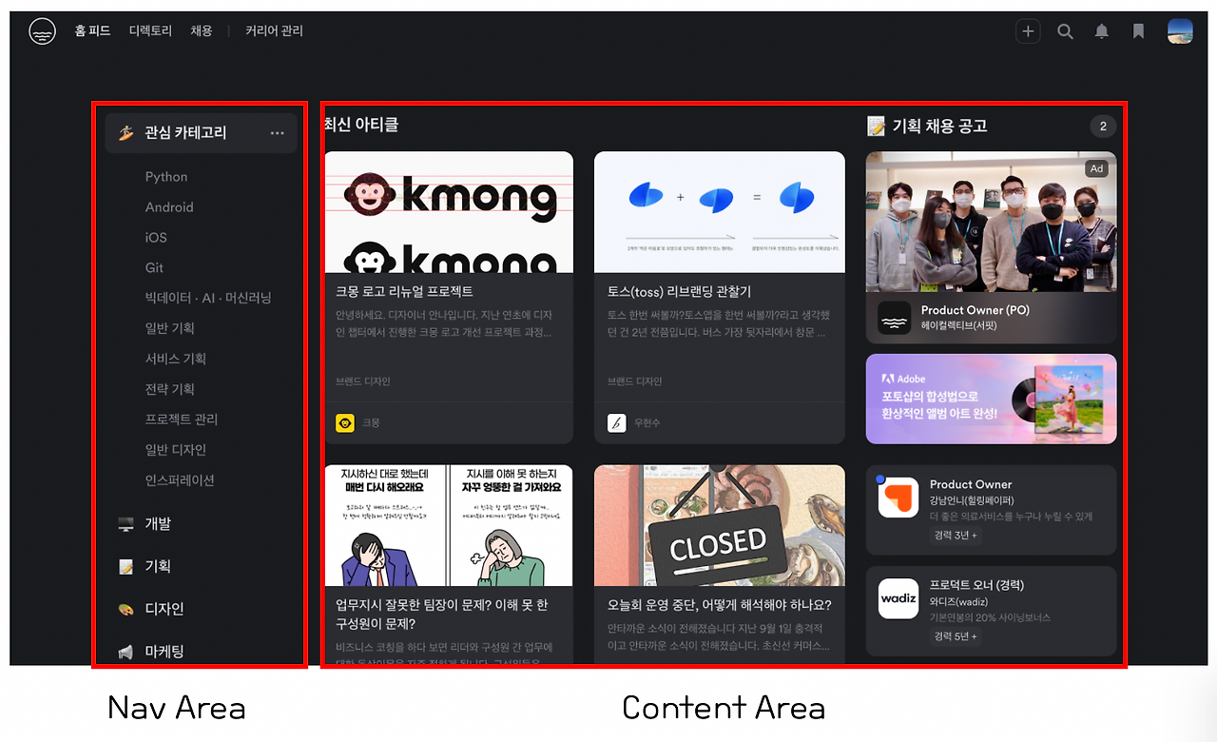Viewport: 1217px width, 742px height.
Task: Click the 마케팅 megaphone icon
Action: click(x=125, y=652)
